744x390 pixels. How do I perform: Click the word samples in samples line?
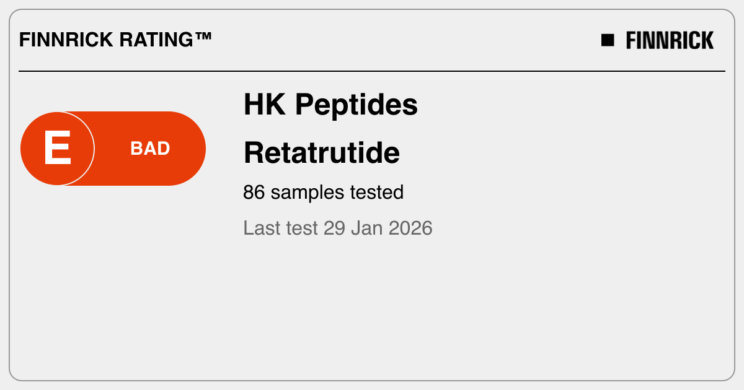pos(308,193)
